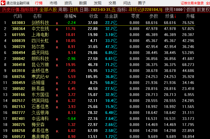210x139 pixels.
Task: Select stock name 上海电影
Action: click(x=40, y=35)
